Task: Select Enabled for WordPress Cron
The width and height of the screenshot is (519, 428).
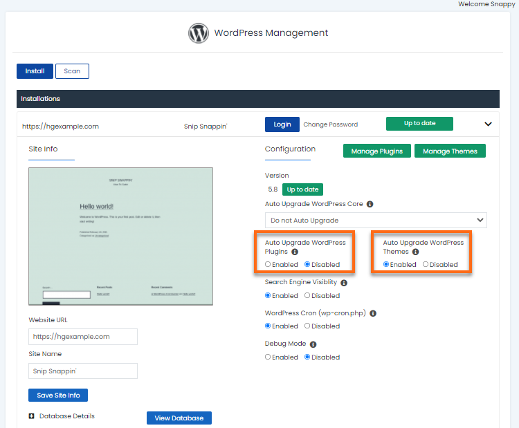Action: 268,326
